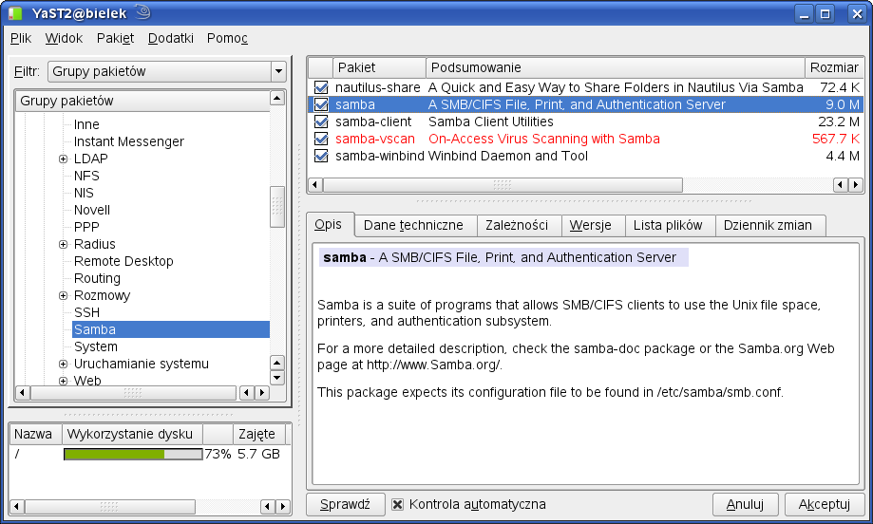Click the Grupy pakietów tree header
The width and height of the screenshot is (873, 524).
pos(142,101)
